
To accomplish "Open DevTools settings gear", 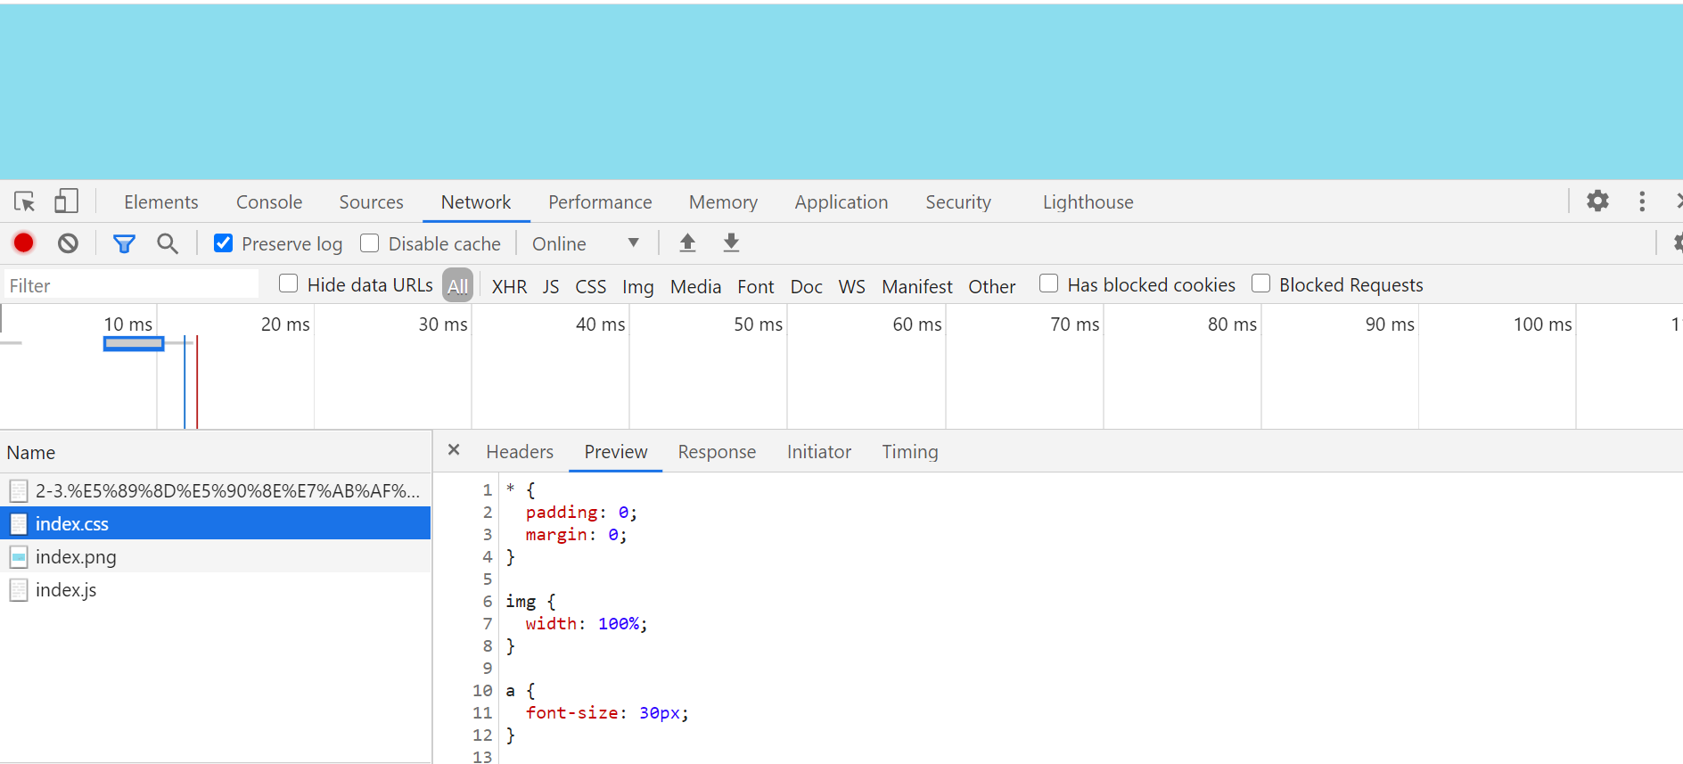I will (1597, 201).
